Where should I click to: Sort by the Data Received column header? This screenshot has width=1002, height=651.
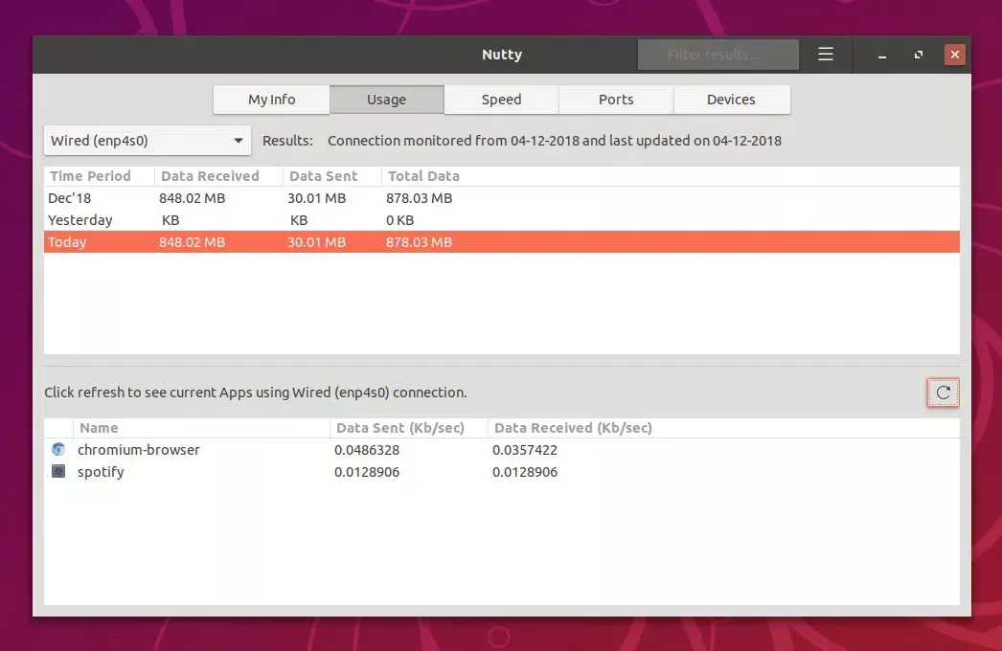click(x=210, y=175)
